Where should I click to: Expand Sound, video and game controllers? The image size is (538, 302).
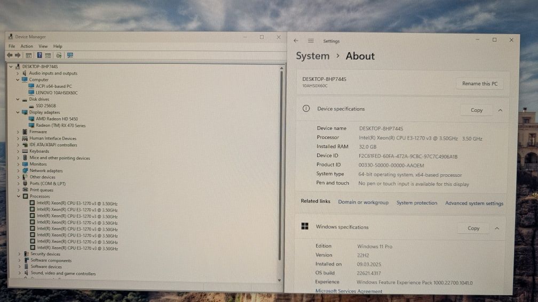(20, 273)
